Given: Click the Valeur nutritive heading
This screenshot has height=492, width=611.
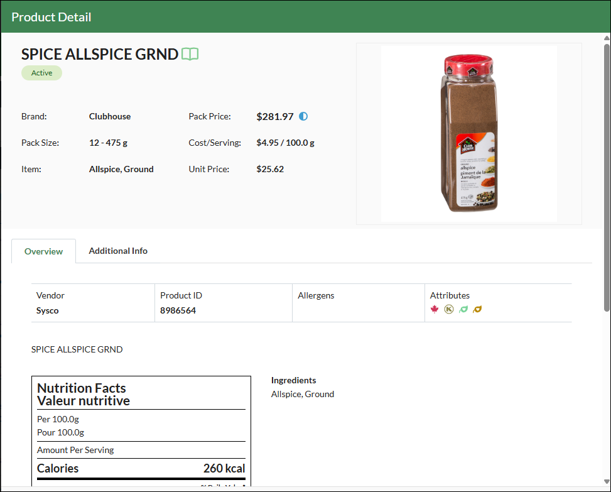Looking at the screenshot, I should click(x=84, y=401).
